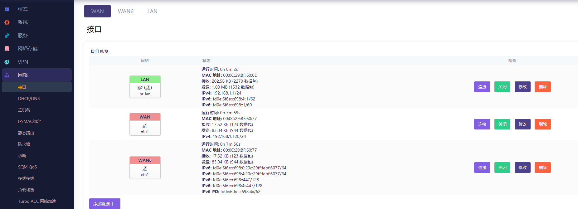Screen dimensions: 578x209
Task: Open the 诊断 page
Action: (22, 156)
